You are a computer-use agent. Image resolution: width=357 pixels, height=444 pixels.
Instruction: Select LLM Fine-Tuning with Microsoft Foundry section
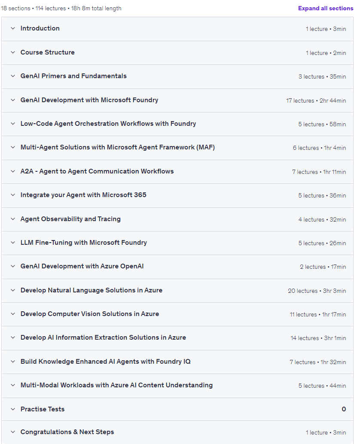point(177,243)
